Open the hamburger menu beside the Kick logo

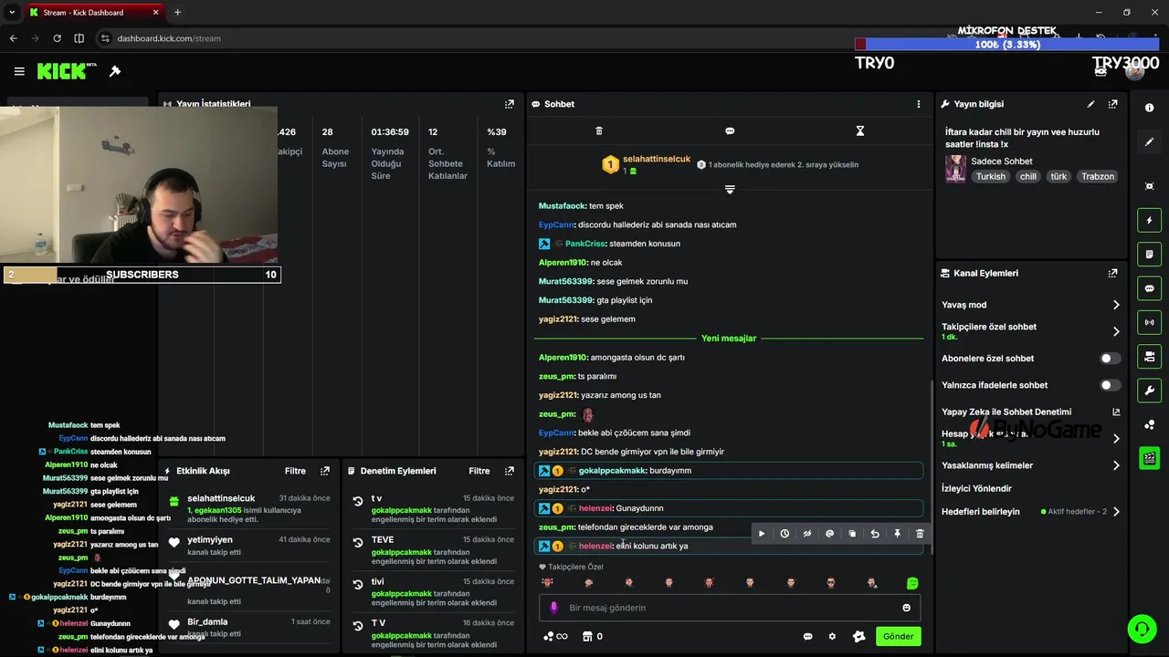coord(19,71)
